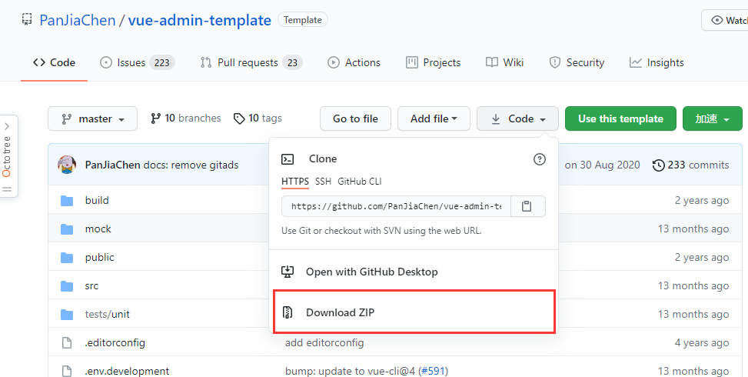Click the folder icon next to src
The height and width of the screenshot is (377, 748).
point(67,286)
